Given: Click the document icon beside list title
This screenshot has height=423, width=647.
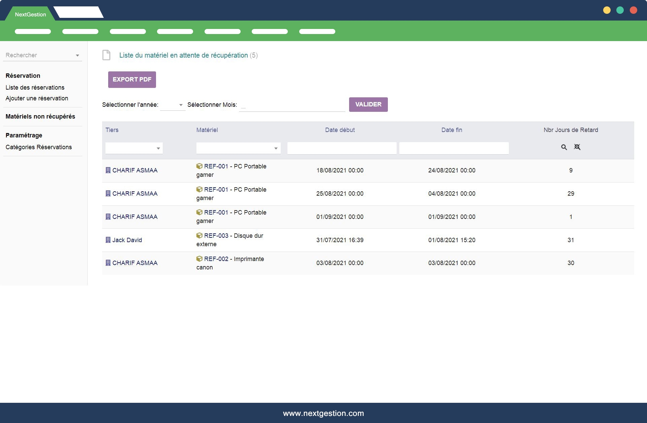Looking at the screenshot, I should coord(106,55).
